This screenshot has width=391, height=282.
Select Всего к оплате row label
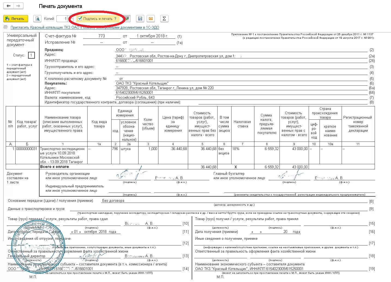coord(55,167)
